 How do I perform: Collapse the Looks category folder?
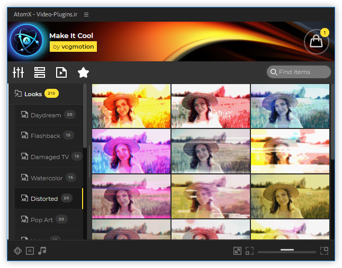[46, 94]
